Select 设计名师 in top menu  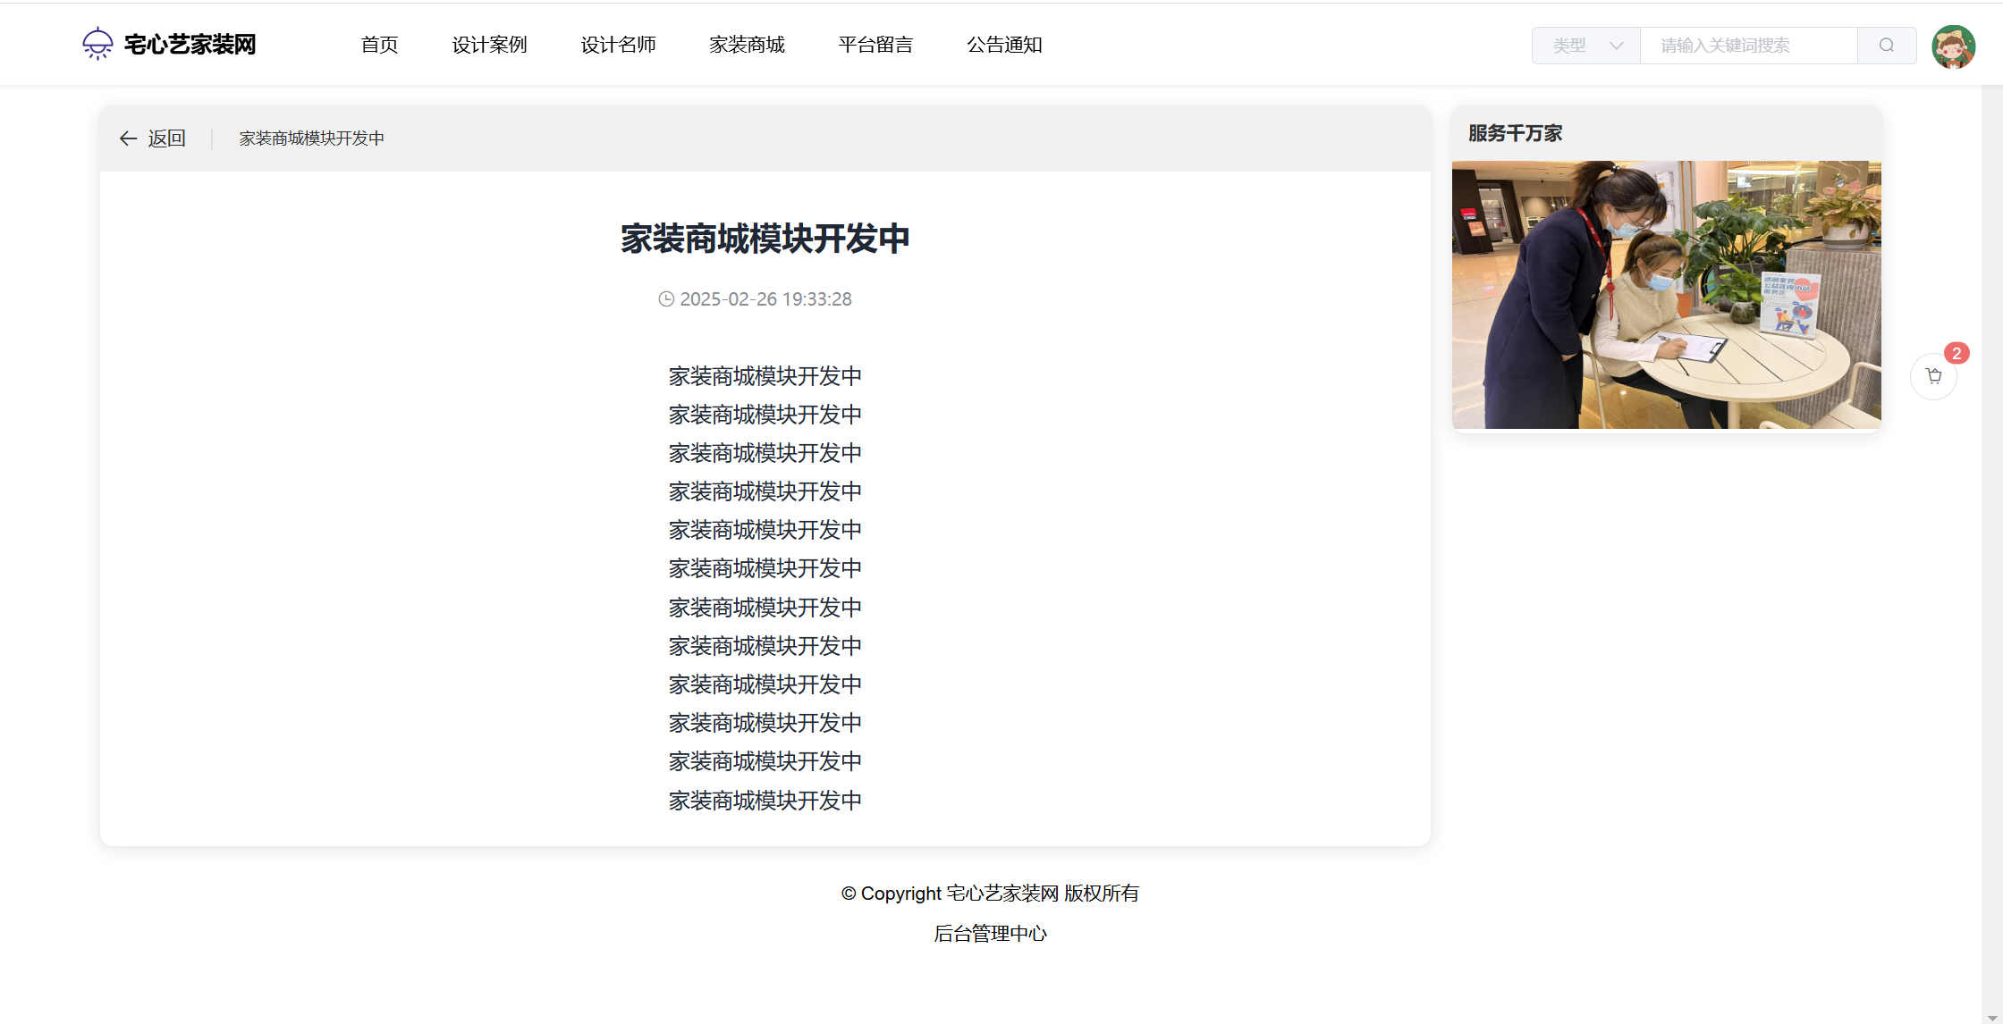click(x=618, y=45)
